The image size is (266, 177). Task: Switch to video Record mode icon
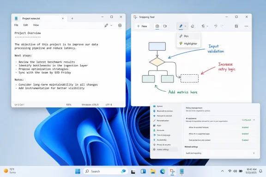(x=165, y=26)
